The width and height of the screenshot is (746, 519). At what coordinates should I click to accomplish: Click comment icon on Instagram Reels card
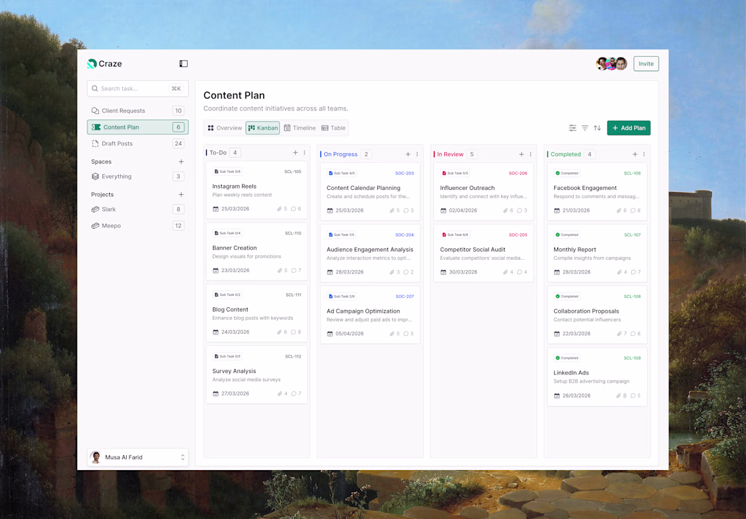click(293, 209)
